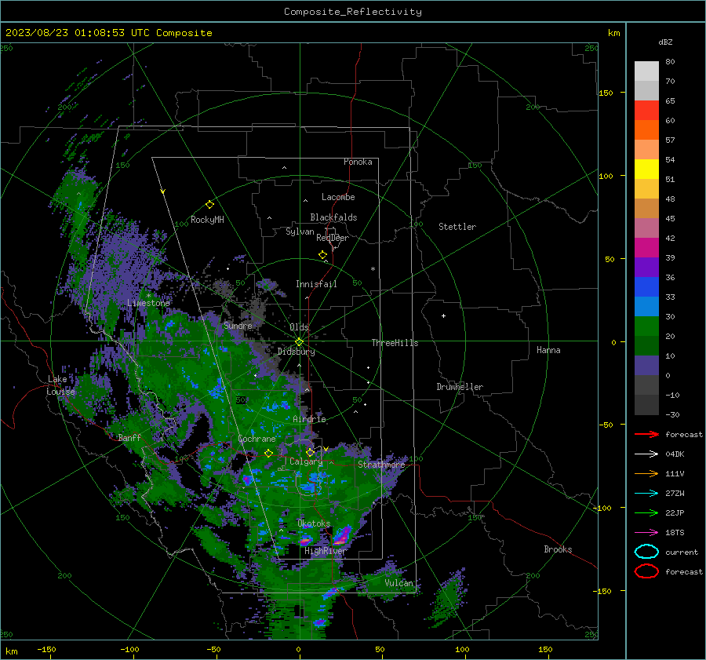Click the Vulcan label
Image resolution: width=706 pixels, height=660 pixels.
(x=398, y=583)
